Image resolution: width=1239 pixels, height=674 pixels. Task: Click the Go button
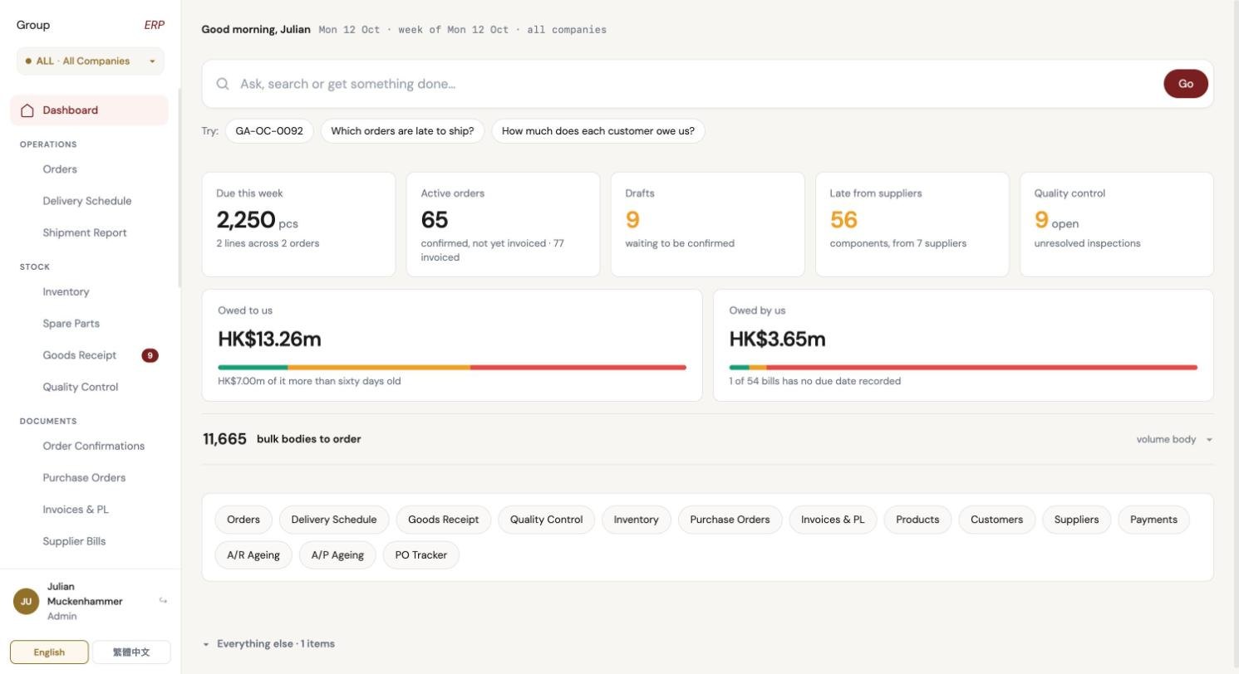(1186, 84)
